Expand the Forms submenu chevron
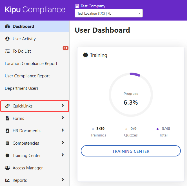The height and width of the screenshot is (186, 187). (x=63, y=118)
